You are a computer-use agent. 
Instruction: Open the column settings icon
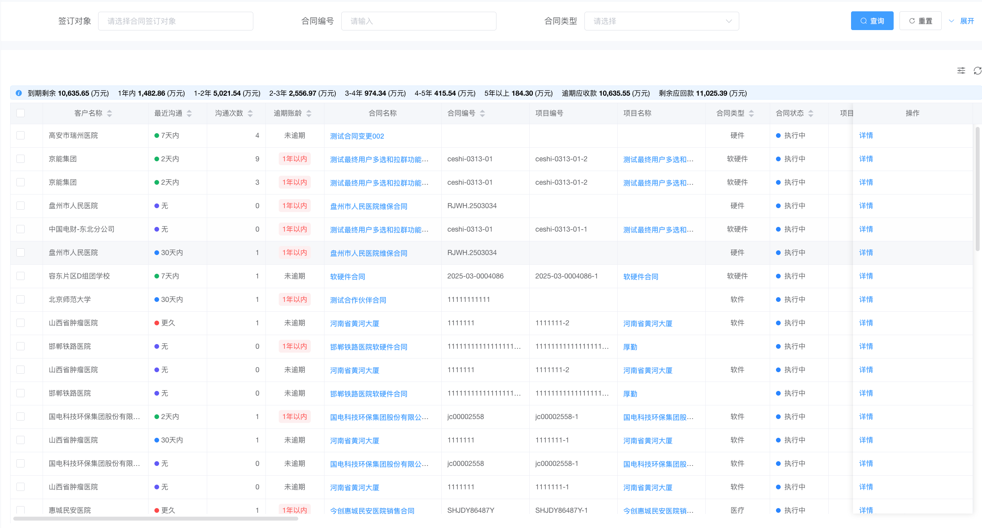coord(961,71)
